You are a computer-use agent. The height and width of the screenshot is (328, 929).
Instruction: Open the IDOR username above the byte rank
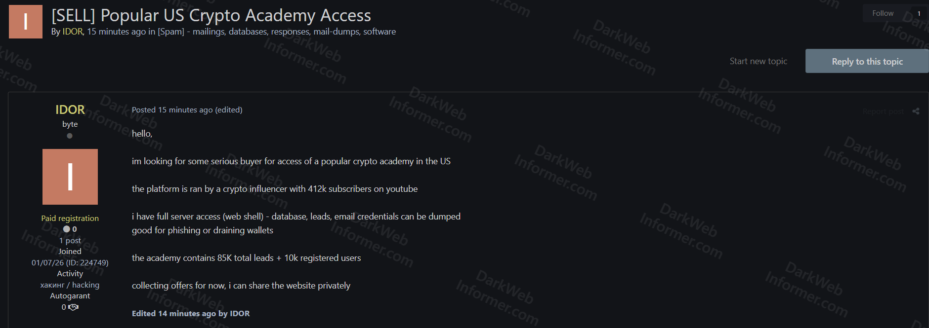(70, 109)
